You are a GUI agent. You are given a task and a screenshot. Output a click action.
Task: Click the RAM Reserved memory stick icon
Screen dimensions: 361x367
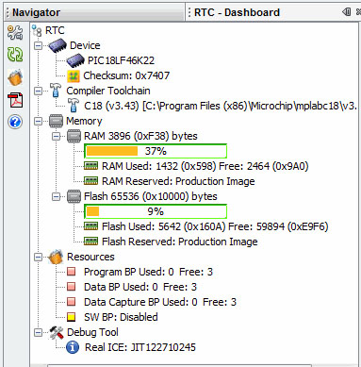pos(91,181)
